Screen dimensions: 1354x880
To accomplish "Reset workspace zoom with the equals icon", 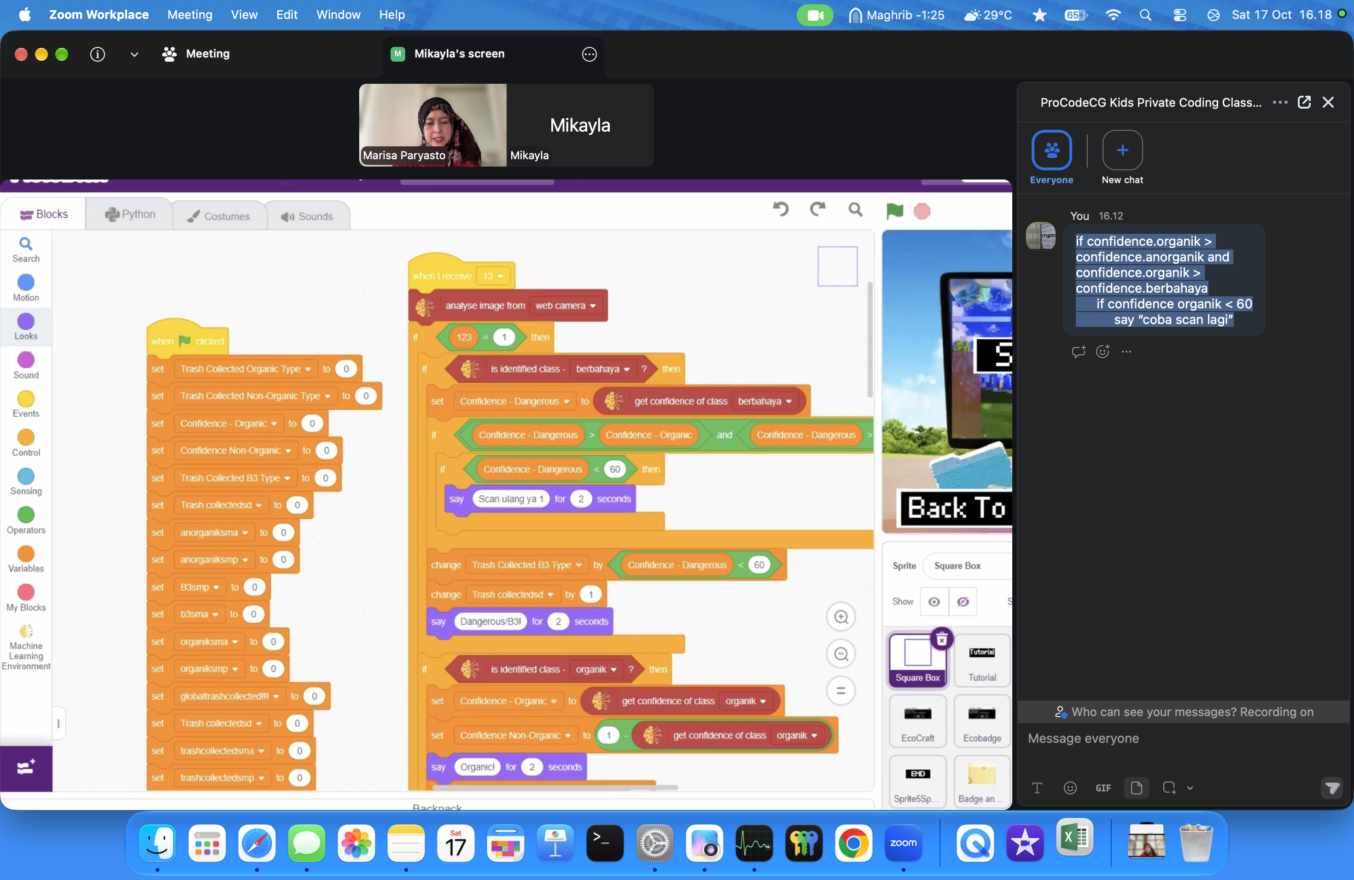I will 841,691.
